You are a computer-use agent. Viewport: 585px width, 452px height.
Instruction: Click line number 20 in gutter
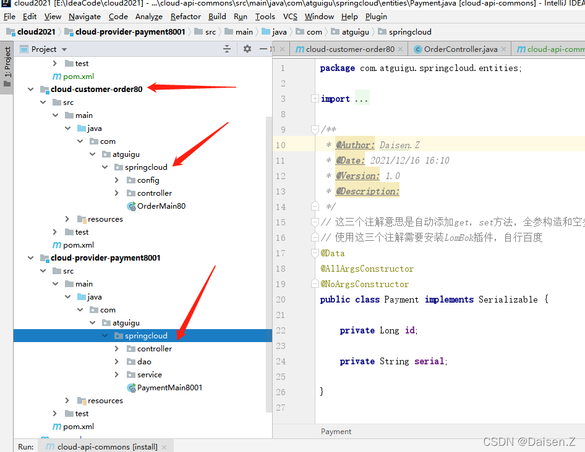point(281,299)
